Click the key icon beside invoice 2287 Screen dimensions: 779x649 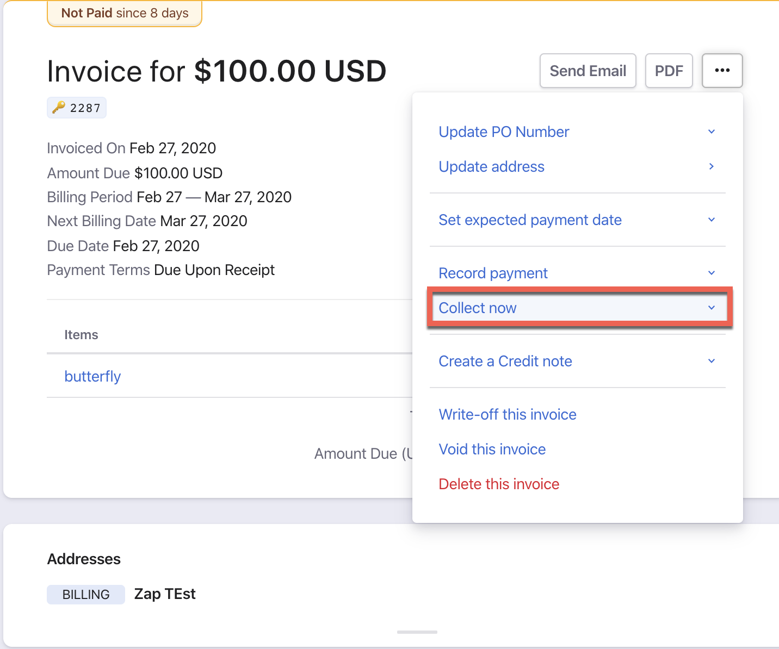click(x=58, y=107)
